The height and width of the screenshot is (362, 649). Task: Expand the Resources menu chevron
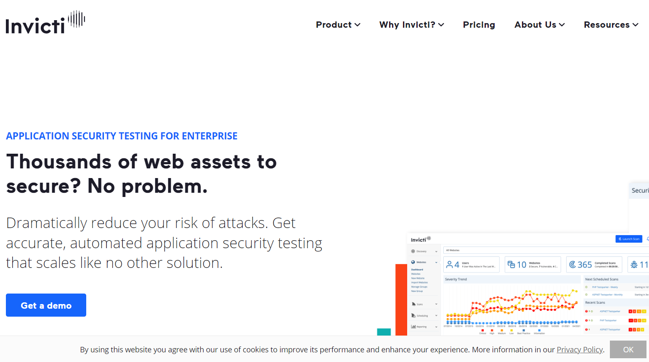click(x=636, y=25)
